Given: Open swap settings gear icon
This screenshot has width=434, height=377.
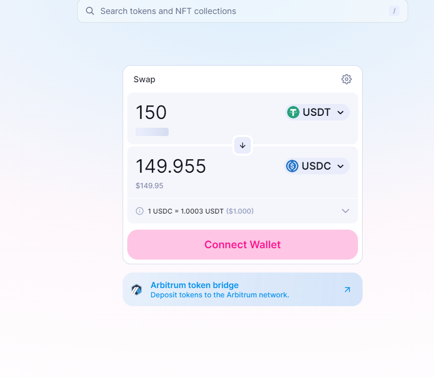Looking at the screenshot, I should [346, 79].
